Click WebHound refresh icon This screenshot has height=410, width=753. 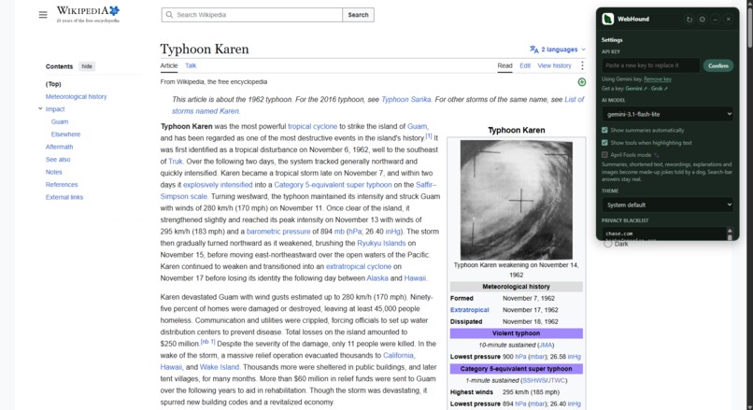[x=689, y=20]
